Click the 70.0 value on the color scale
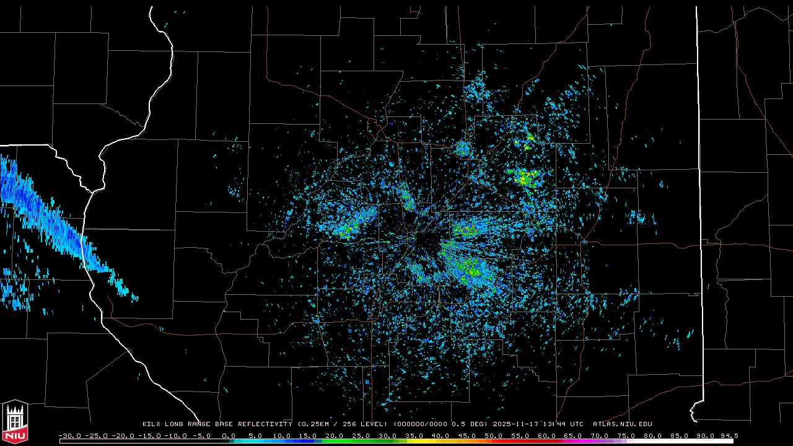The width and height of the screenshot is (793, 446). coord(598,435)
